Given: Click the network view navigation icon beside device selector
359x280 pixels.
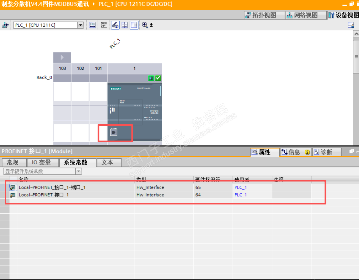Looking at the screenshot, I should click(x=5, y=25).
